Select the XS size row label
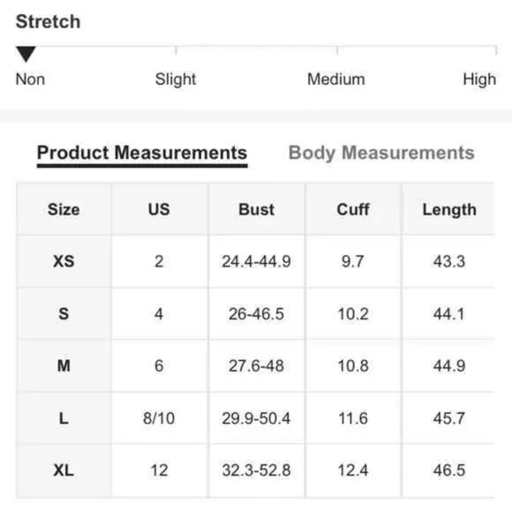The image size is (512, 512). pyautogui.click(x=64, y=261)
